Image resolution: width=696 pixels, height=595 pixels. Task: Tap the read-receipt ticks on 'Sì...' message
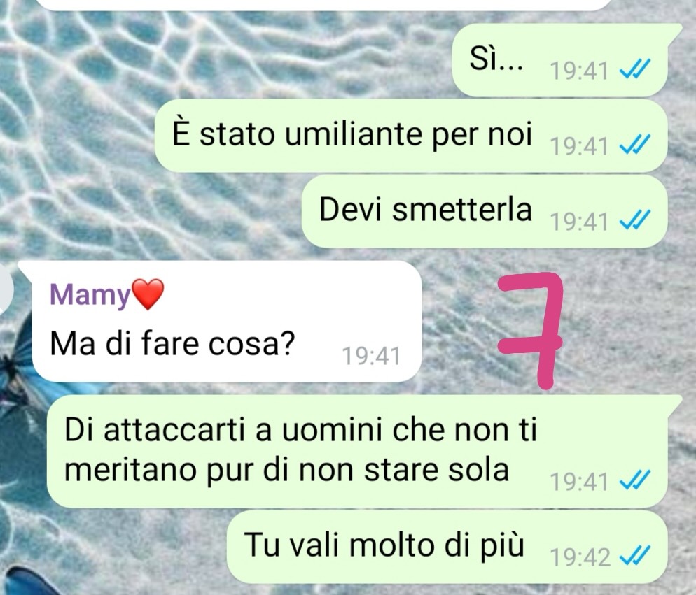coord(635,69)
